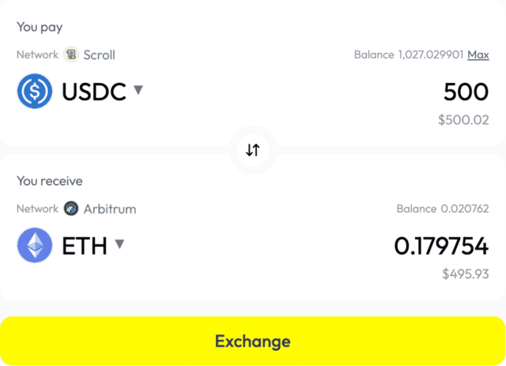Open the ETH token dropdown arrow

tap(119, 243)
